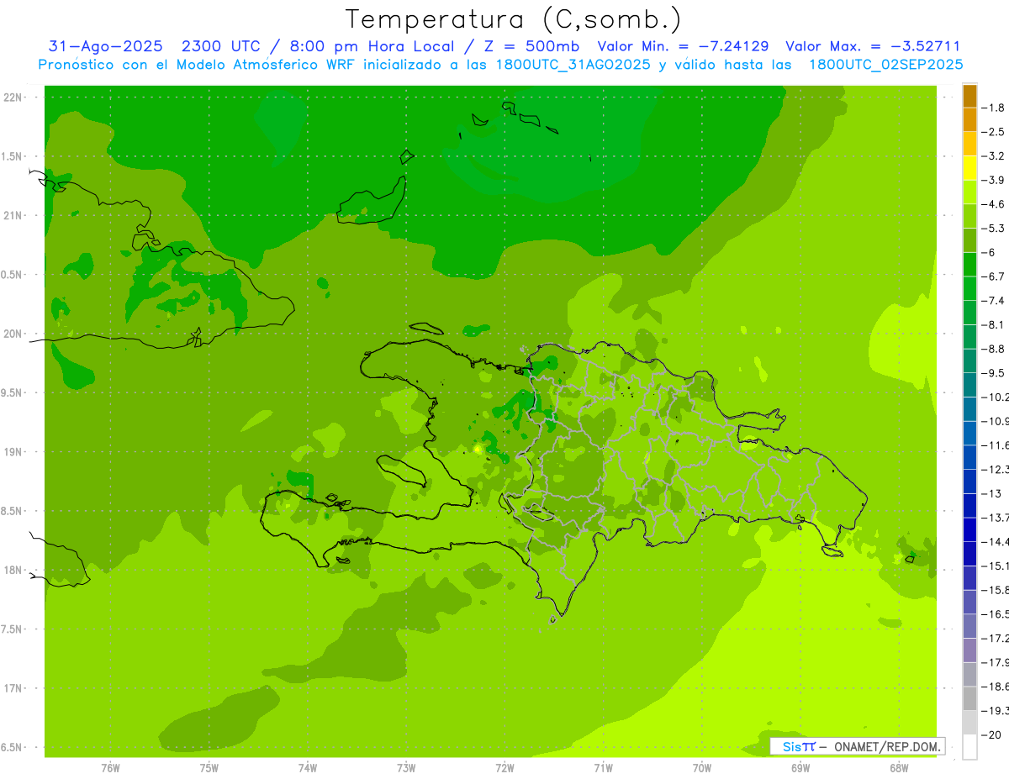The height and width of the screenshot is (779, 1009).
Task: Click the "Temperatura (C,somb.)" chart title
Action: click(513, 18)
